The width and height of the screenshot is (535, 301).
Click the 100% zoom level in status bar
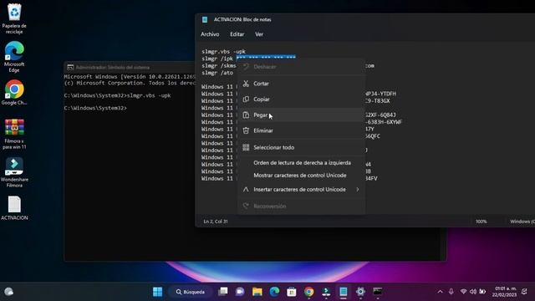click(x=481, y=222)
